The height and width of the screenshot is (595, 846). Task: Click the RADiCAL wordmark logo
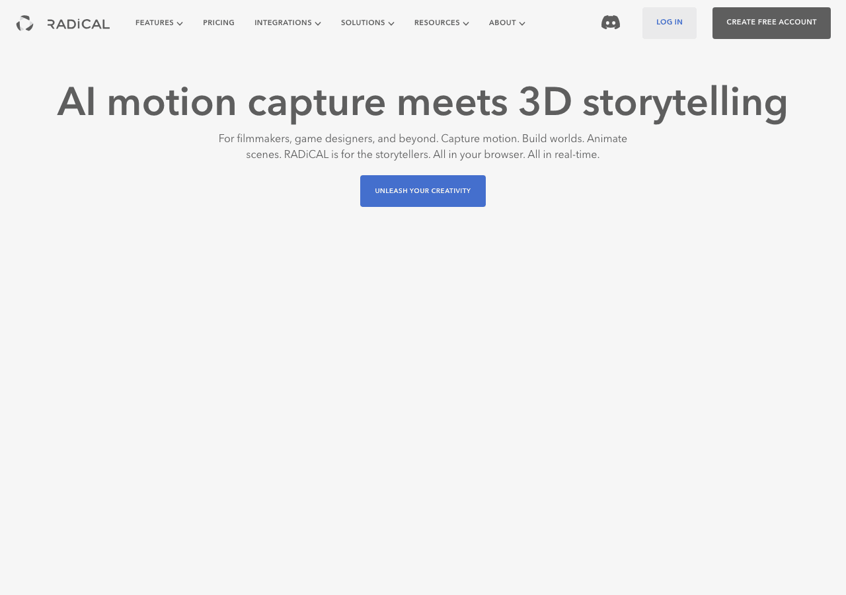(x=79, y=24)
